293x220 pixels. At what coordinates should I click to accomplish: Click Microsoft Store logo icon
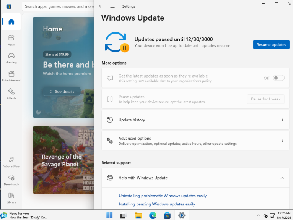tap(9, 6)
